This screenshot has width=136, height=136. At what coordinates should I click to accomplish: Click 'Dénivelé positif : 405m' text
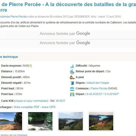tap(15, 77)
